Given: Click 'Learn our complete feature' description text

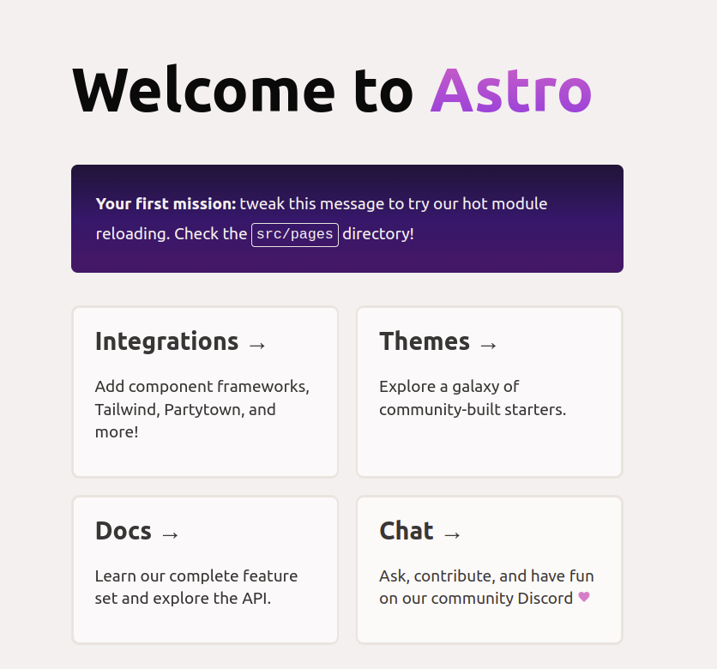Looking at the screenshot, I should coord(196,576).
